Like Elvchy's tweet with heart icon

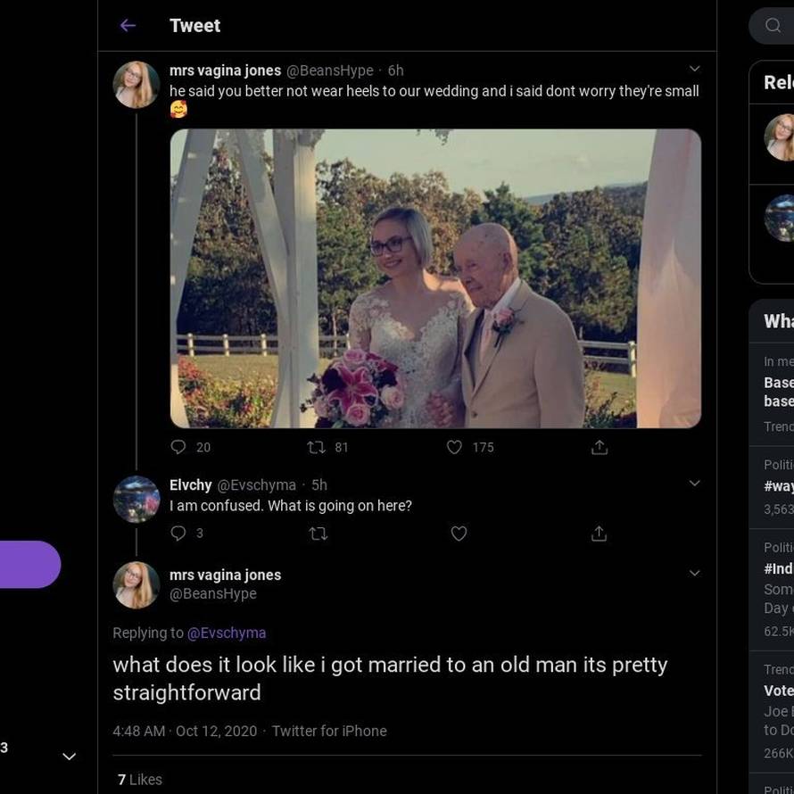pyautogui.click(x=459, y=533)
